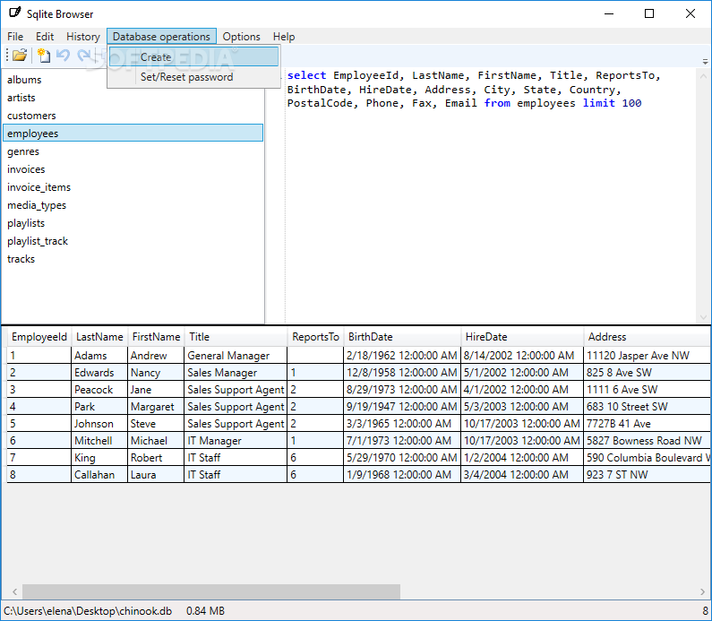This screenshot has width=712, height=621.
Task: Click inside the SQL query editor text
Action: point(472,89)
